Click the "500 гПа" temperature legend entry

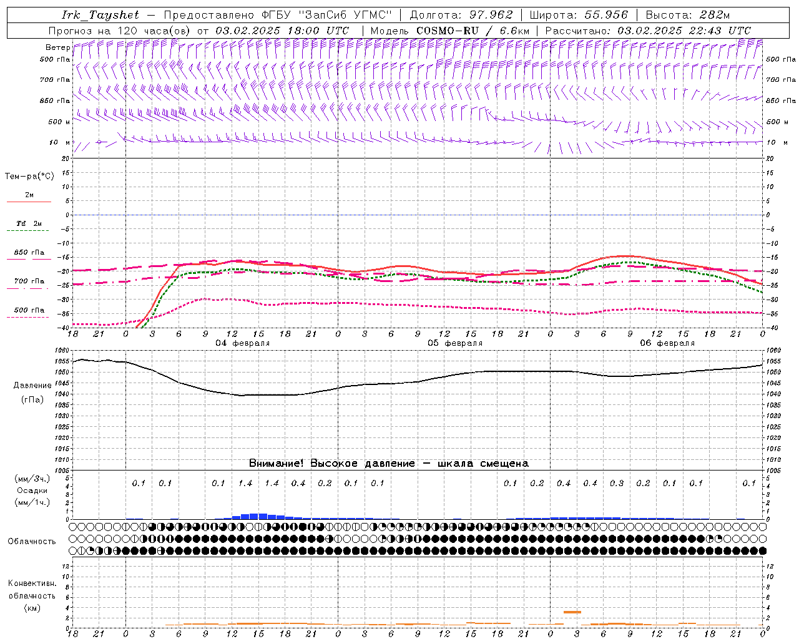[29, 310]
